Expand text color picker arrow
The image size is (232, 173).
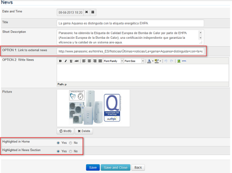pyautogui.click(x=153, y=61)
